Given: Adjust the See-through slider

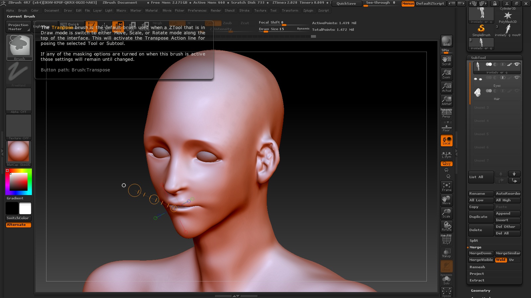Looking at the screenshot, I should tap(381, 3).
